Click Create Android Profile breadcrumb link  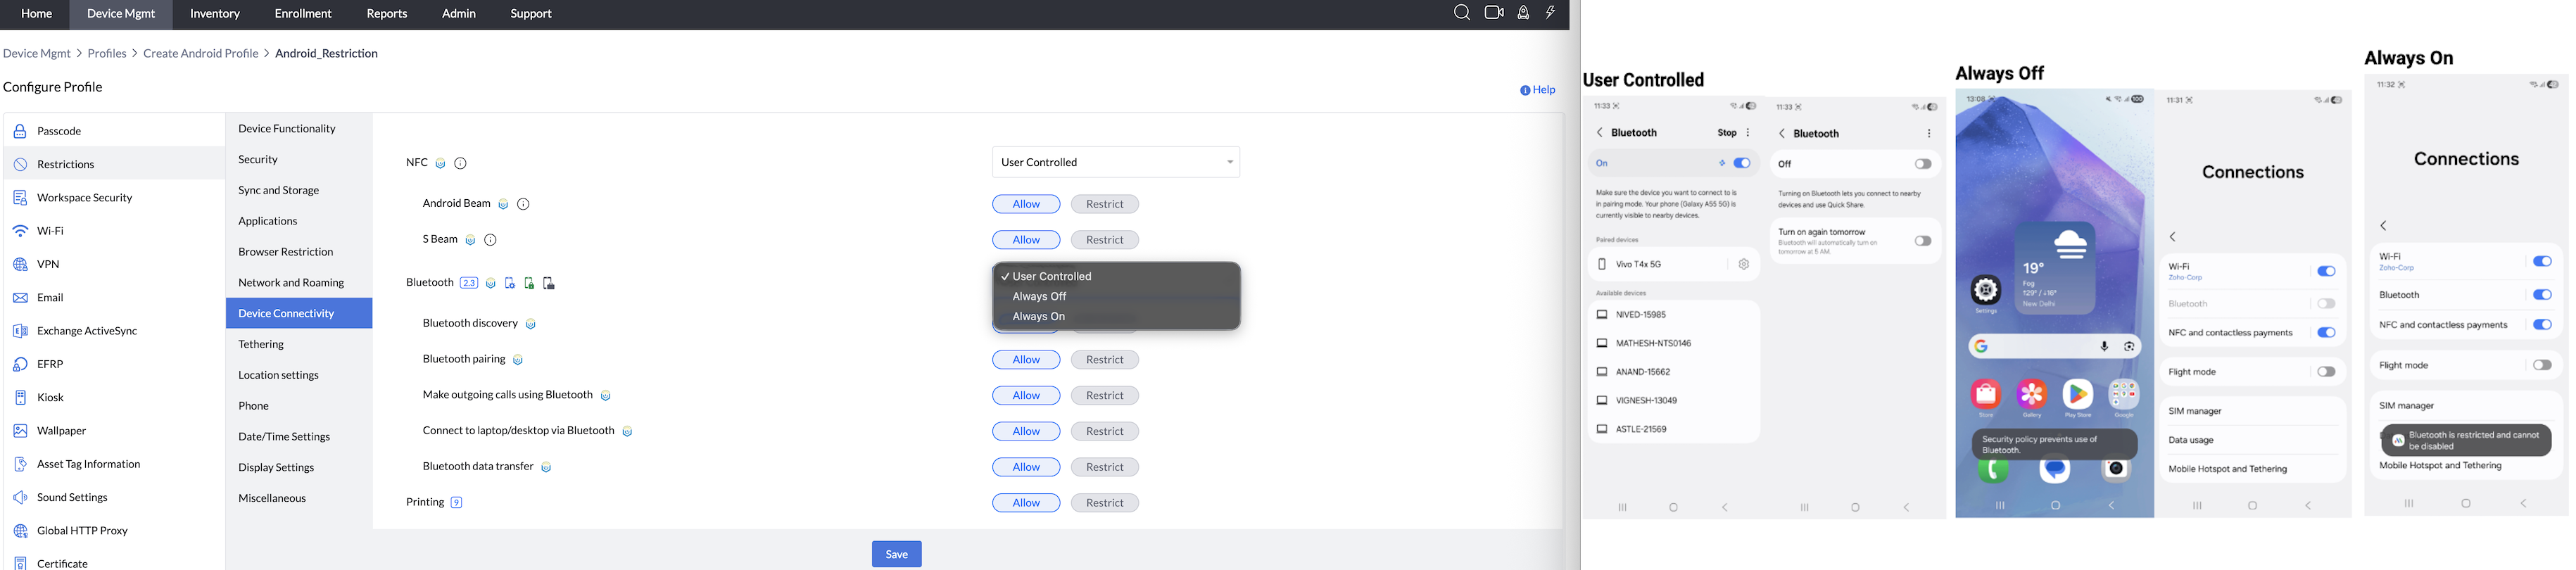coord(201,54)
